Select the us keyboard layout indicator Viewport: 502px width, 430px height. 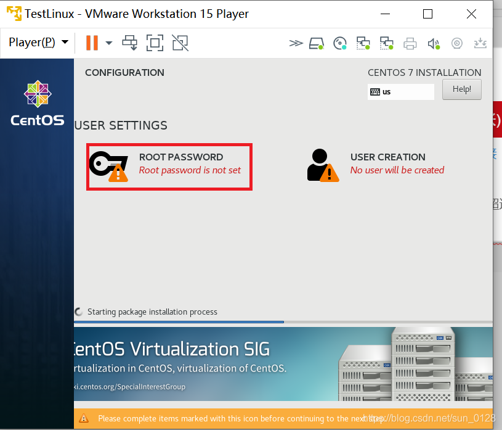pos(401,92)
